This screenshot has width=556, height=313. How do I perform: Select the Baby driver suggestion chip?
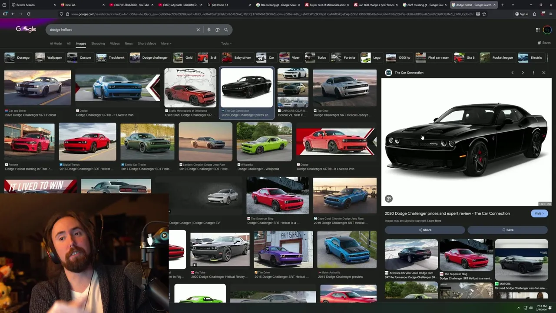click(x=237, y=57)
